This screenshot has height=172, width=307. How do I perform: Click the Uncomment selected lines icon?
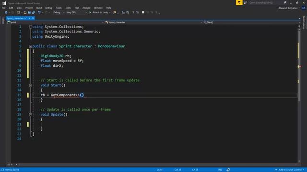pos(128,12)
